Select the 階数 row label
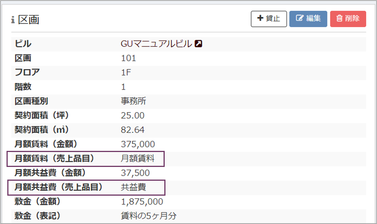 click(x=23, y=87)
